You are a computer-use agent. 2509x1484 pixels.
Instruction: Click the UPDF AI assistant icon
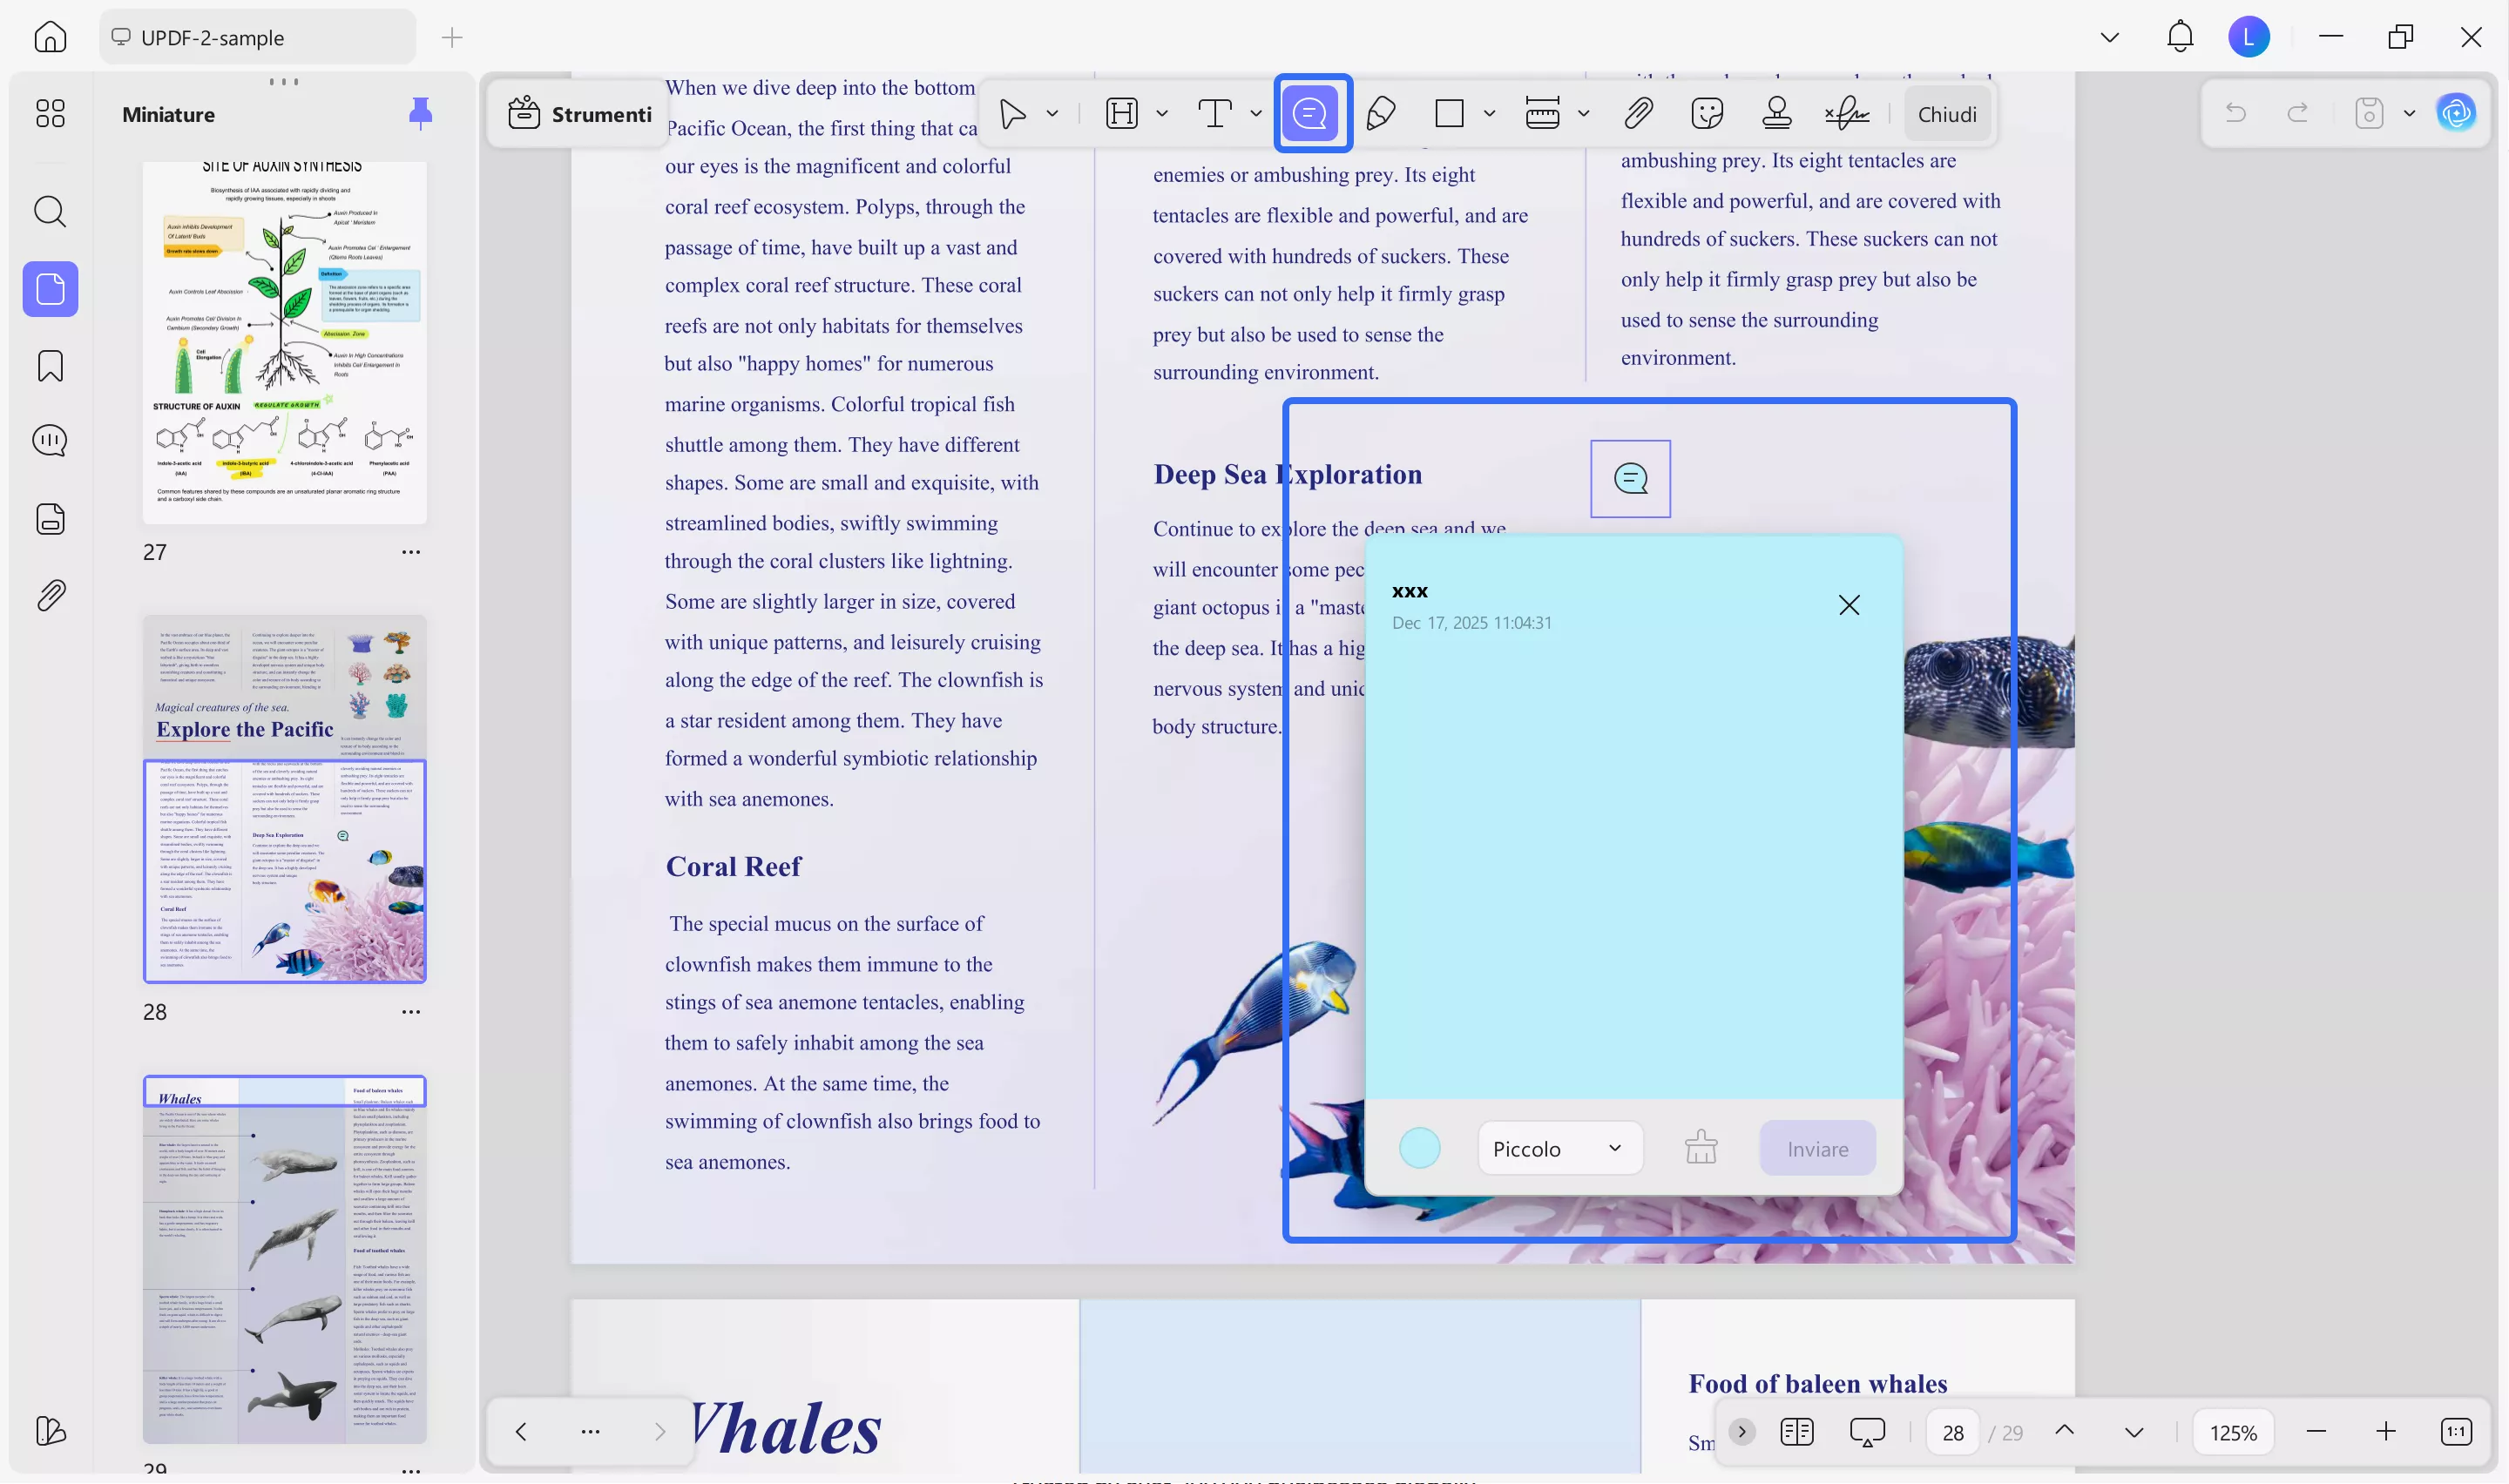click(x=2456, y=113)
